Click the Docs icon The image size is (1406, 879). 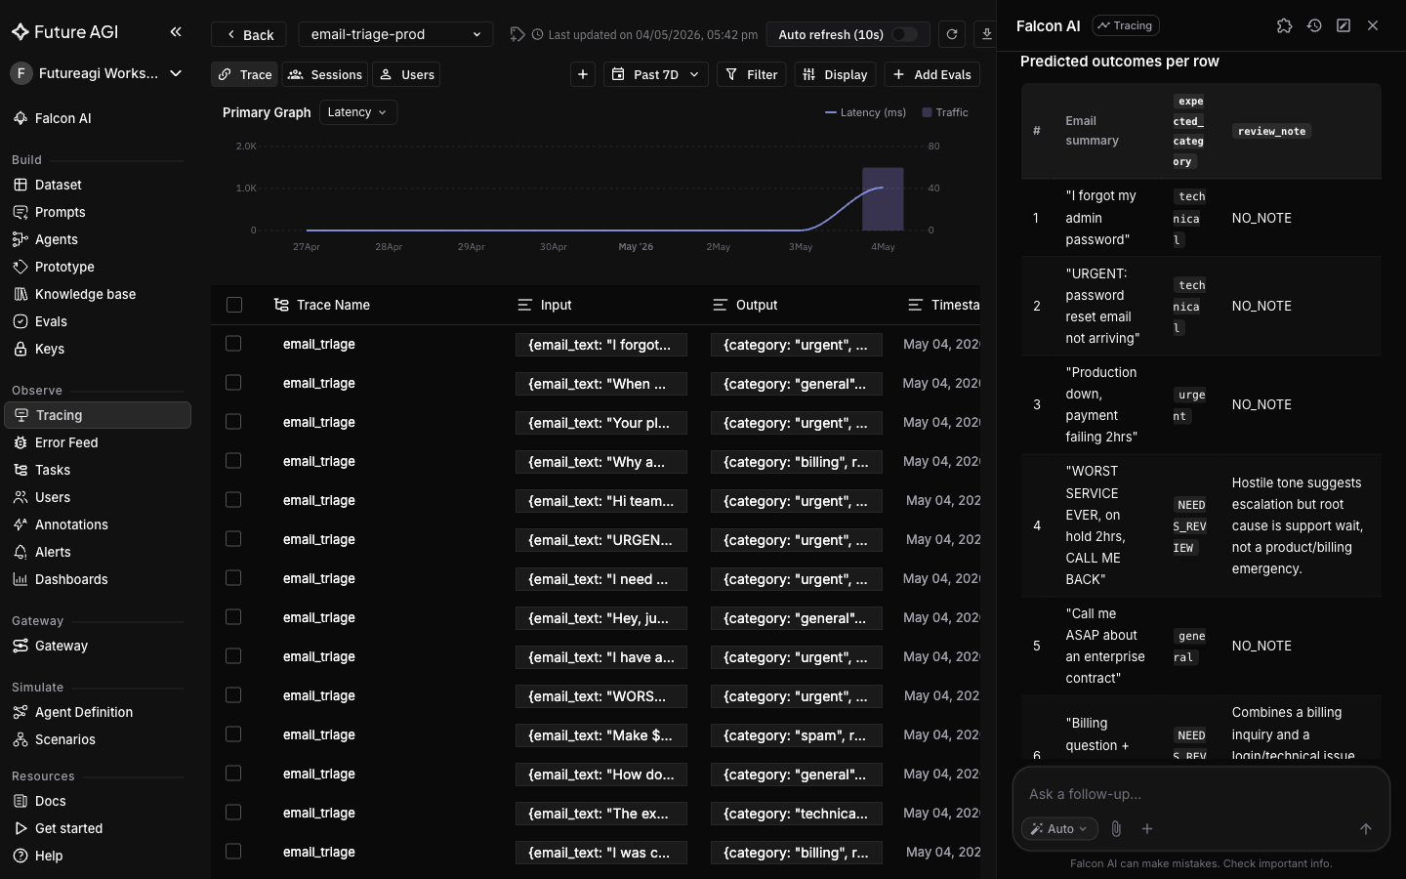point(21,801)
